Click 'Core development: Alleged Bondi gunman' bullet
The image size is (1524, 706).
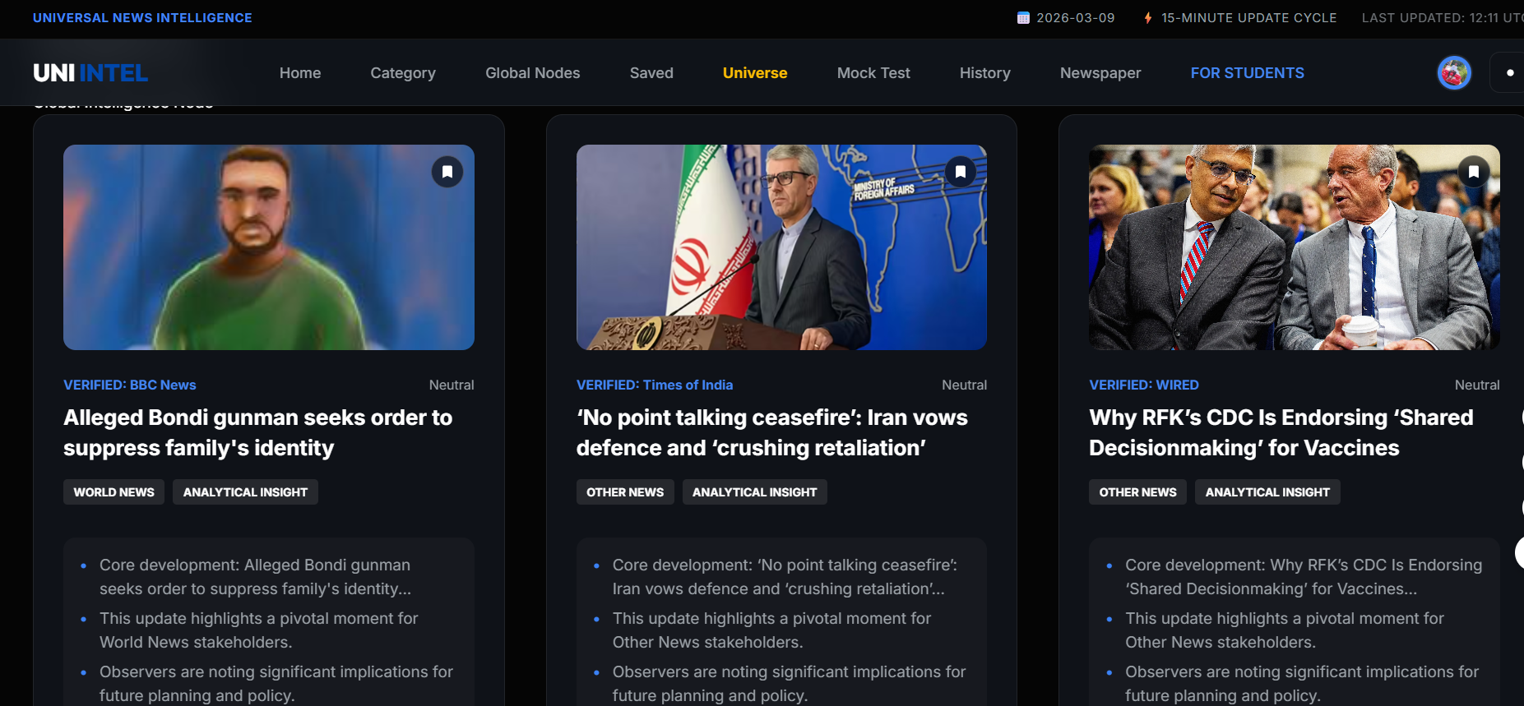coord(256,577)
